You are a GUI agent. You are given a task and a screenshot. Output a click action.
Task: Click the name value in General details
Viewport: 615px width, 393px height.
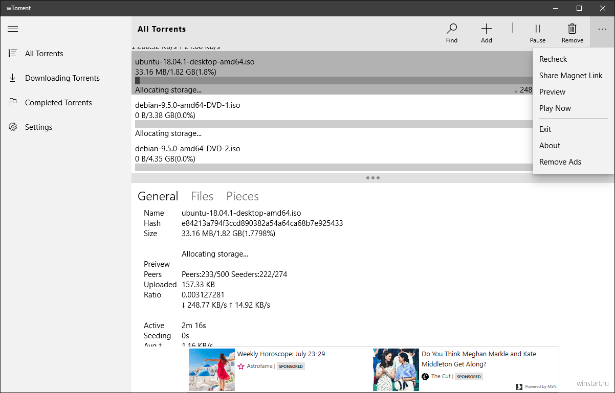tap(241, 213)
